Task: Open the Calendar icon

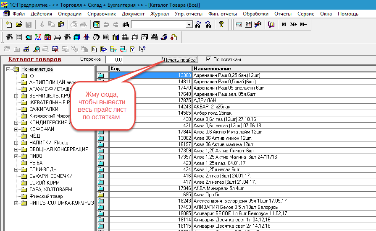Action: pos(248,24)
